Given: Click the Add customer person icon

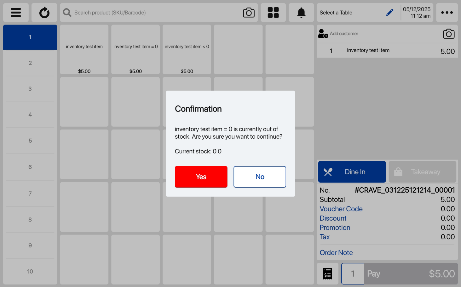Looking at the screenshot, I should 323,34.
